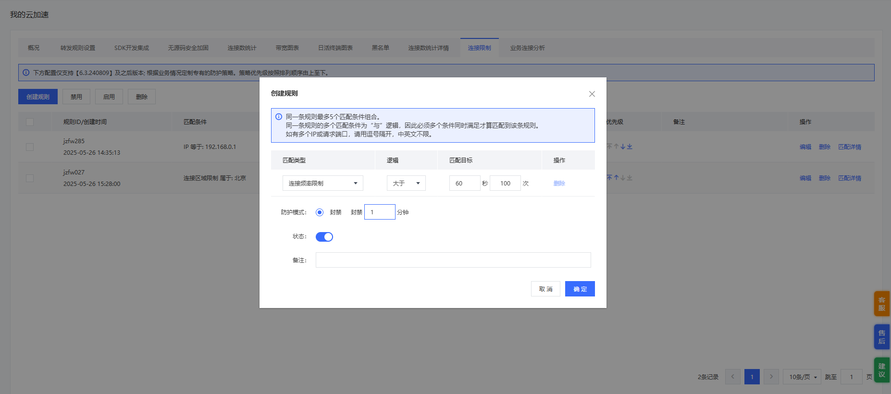Click the 确定 button in the dialog
This screenshot has width=891, height=394.
[580, 289]
